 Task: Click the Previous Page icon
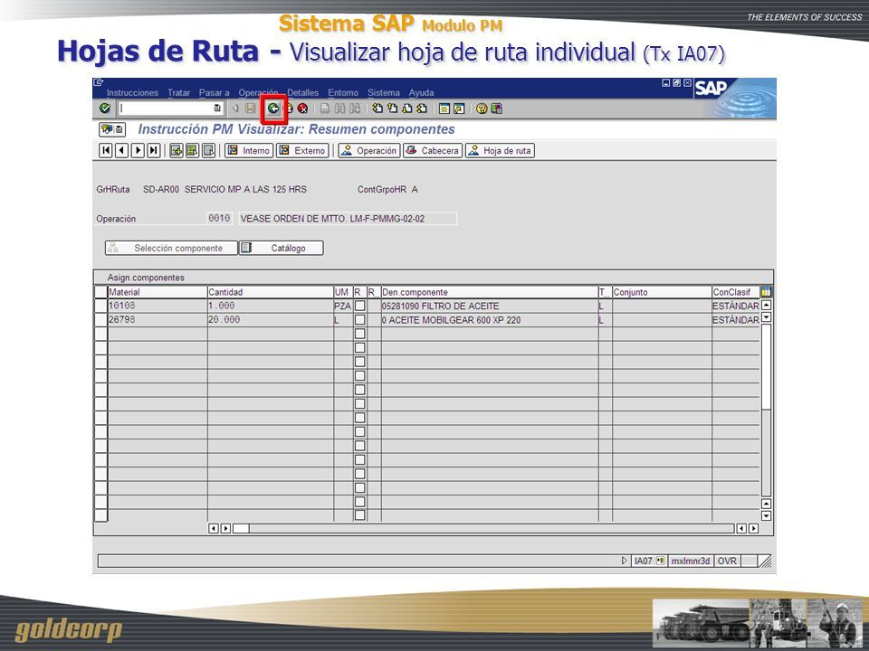(392, 108)
